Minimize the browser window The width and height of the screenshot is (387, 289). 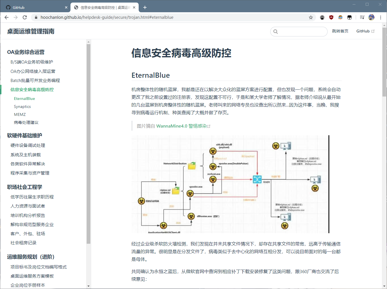coord(354,4)
